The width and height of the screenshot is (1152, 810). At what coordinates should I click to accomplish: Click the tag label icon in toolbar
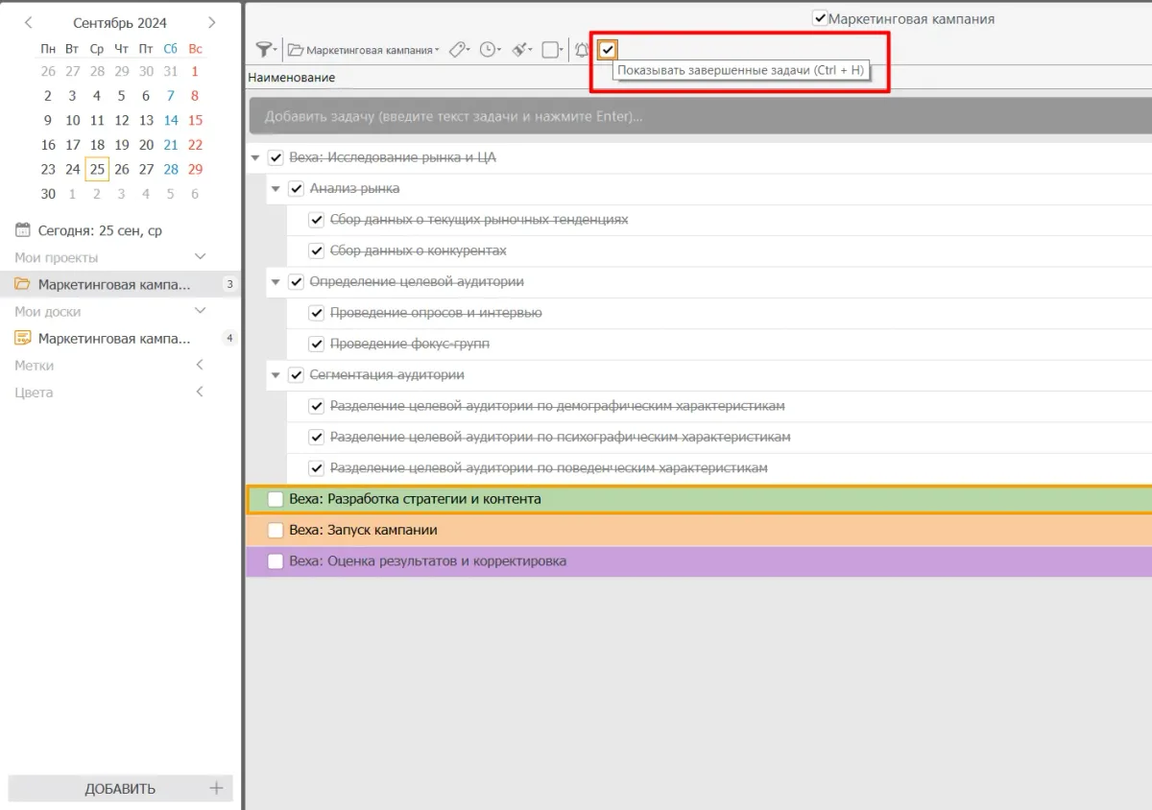click(458, 50)
